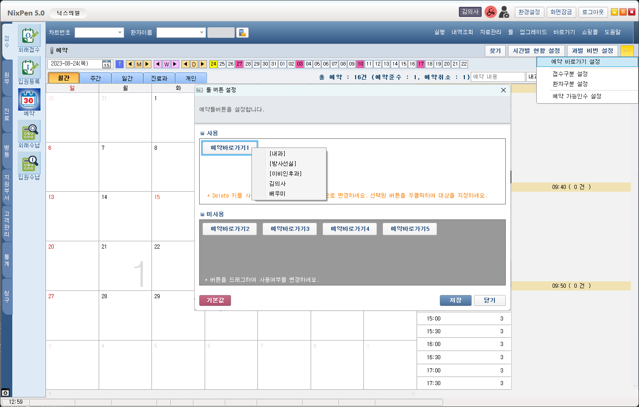Click the patient search icon next to name field
639x407 pixels.
tap(242, 33)
